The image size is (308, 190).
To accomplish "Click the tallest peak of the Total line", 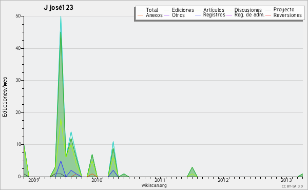I will pos(61,16).
